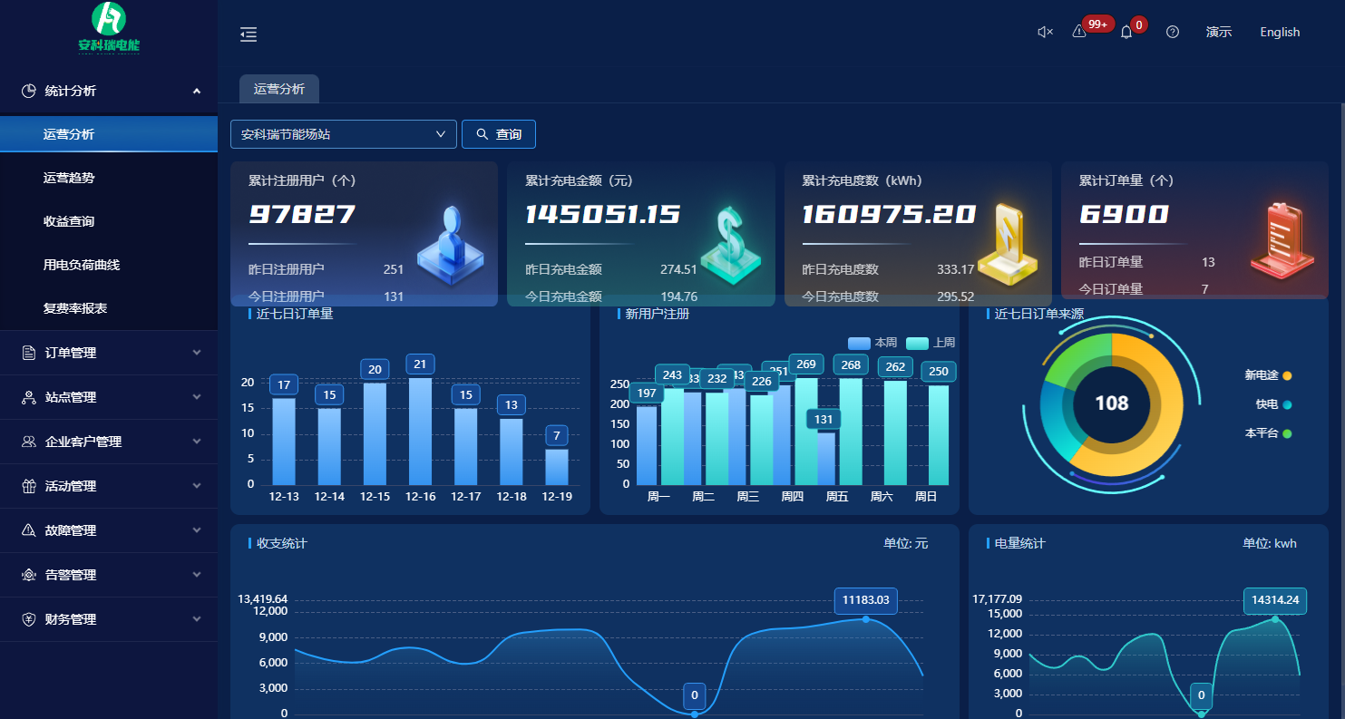Open the warning triangle alerts showing 99+
This screenshot has height=719, width=1345.
click(x=1079, y=32)
